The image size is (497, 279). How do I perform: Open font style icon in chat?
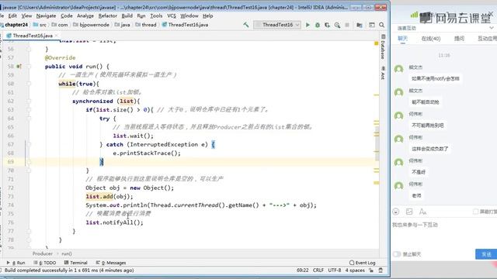click(422, 212)
